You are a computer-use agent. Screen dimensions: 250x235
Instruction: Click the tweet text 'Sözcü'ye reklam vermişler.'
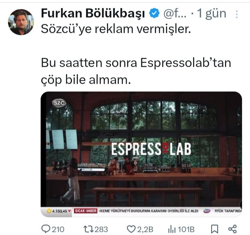point(116,29)
